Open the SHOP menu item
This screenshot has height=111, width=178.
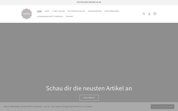pyautogui.click(x=47, y=11)
